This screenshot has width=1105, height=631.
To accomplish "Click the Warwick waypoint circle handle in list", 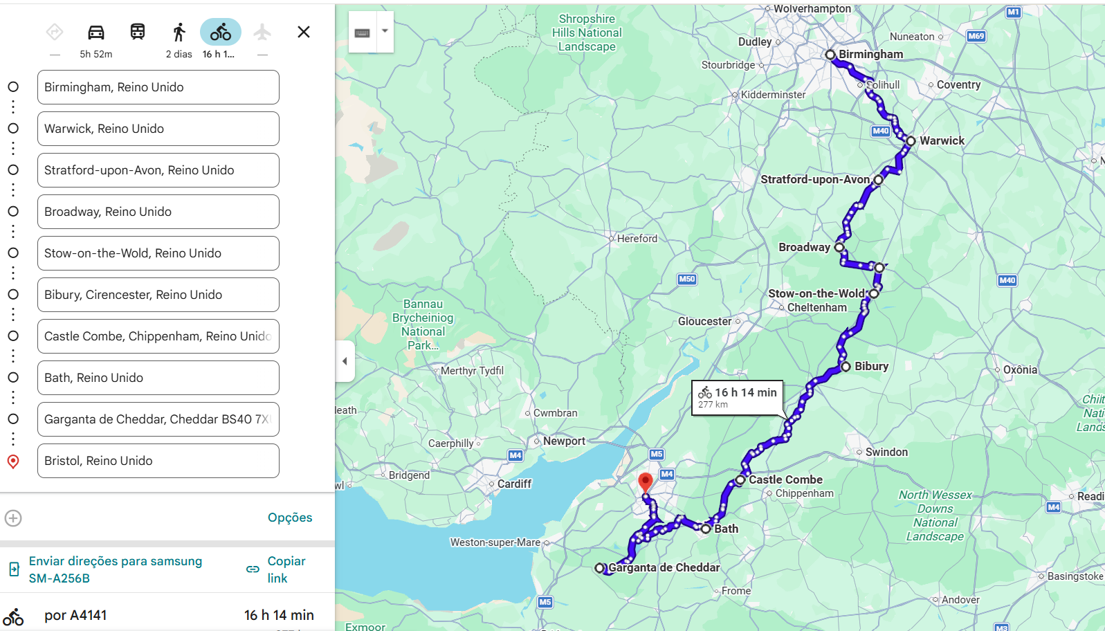I will pos(13,129).
